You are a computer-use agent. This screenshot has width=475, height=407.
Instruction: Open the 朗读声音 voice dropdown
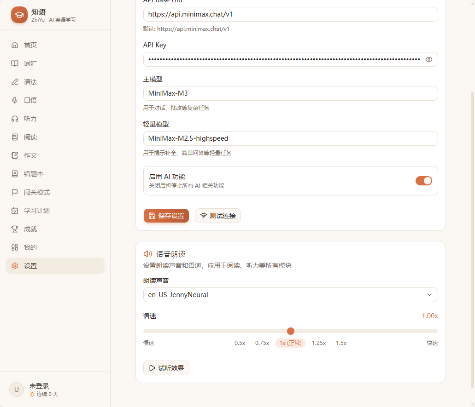(290, 295)
